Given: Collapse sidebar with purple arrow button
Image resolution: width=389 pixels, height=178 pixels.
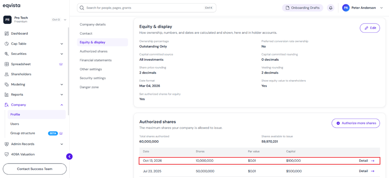Looking at the screenshot, I should pyautogui.click(x=70, y=156).
